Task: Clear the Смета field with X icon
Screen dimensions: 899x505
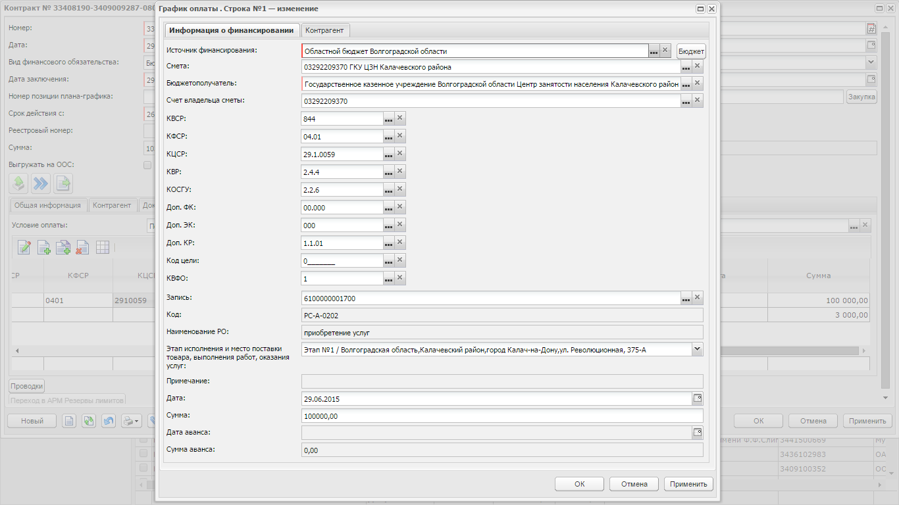Action: click(x=698, y=67)
